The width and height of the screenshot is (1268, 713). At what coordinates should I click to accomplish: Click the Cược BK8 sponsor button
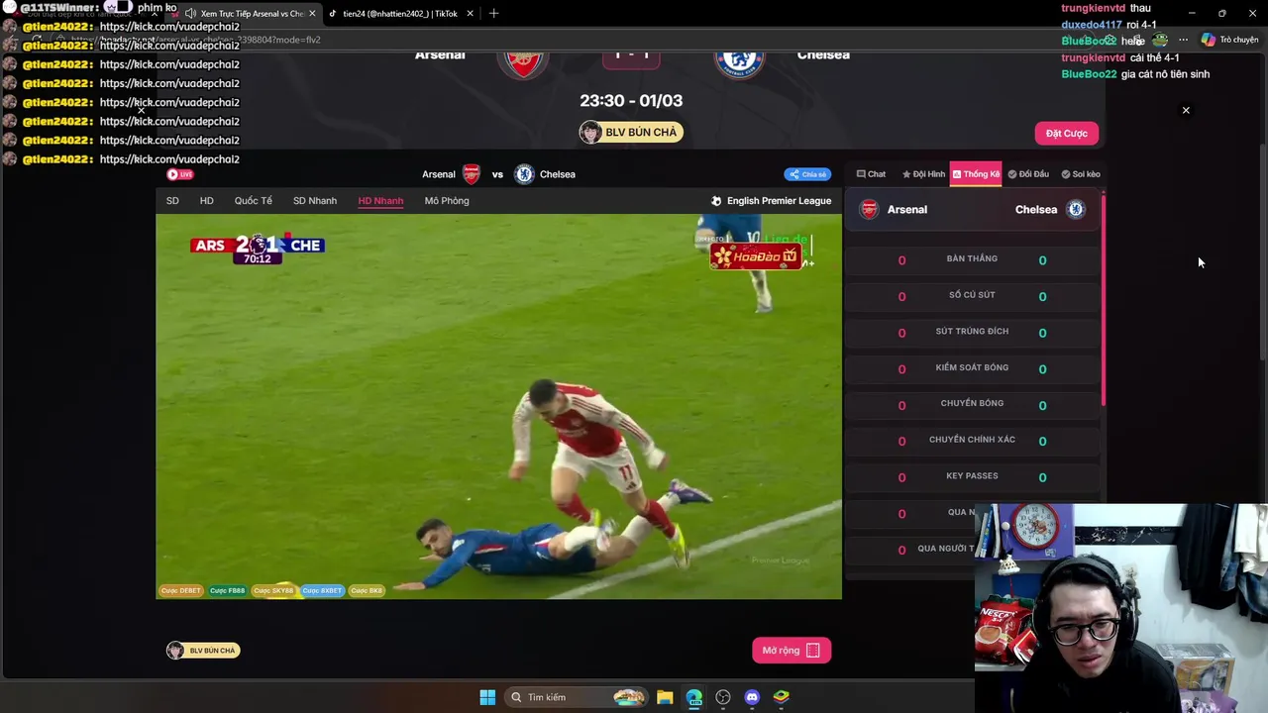[367, 591]
